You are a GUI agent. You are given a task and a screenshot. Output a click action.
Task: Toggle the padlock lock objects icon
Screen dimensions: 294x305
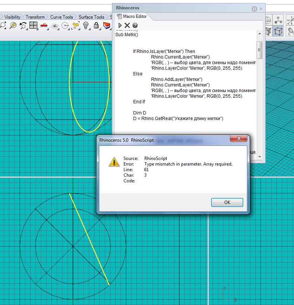tap(96, 25)
